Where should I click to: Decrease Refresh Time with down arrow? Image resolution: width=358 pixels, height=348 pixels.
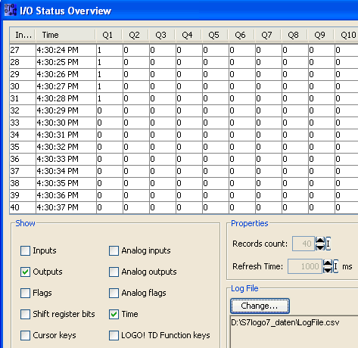click(x=328, y=269)
